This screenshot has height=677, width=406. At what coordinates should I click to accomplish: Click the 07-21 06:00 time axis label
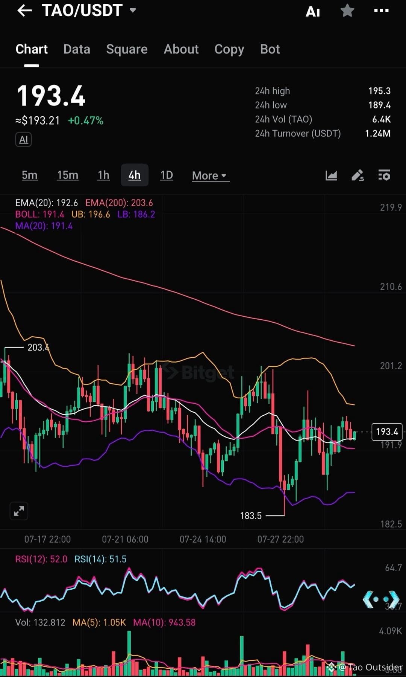(125, 539)
